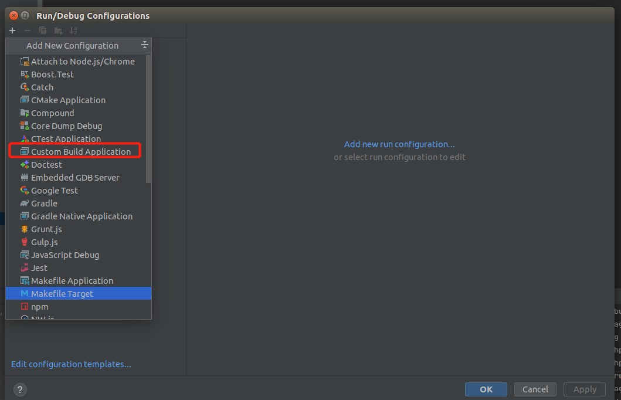Click the Save to folder toolbar icon
This screenshot has height=400, width=621.
(x=58, y=30)
